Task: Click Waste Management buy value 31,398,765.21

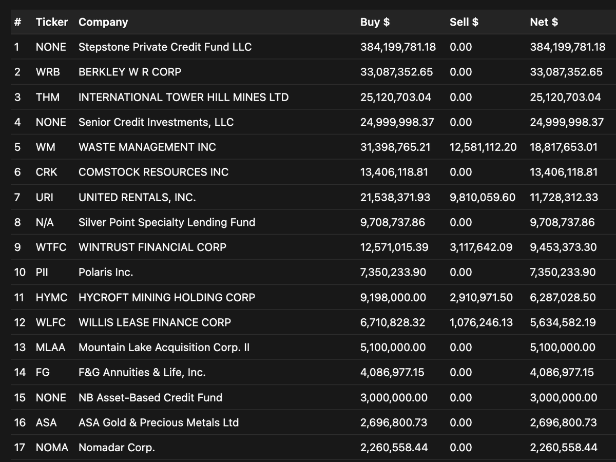Action: (395, 147)
